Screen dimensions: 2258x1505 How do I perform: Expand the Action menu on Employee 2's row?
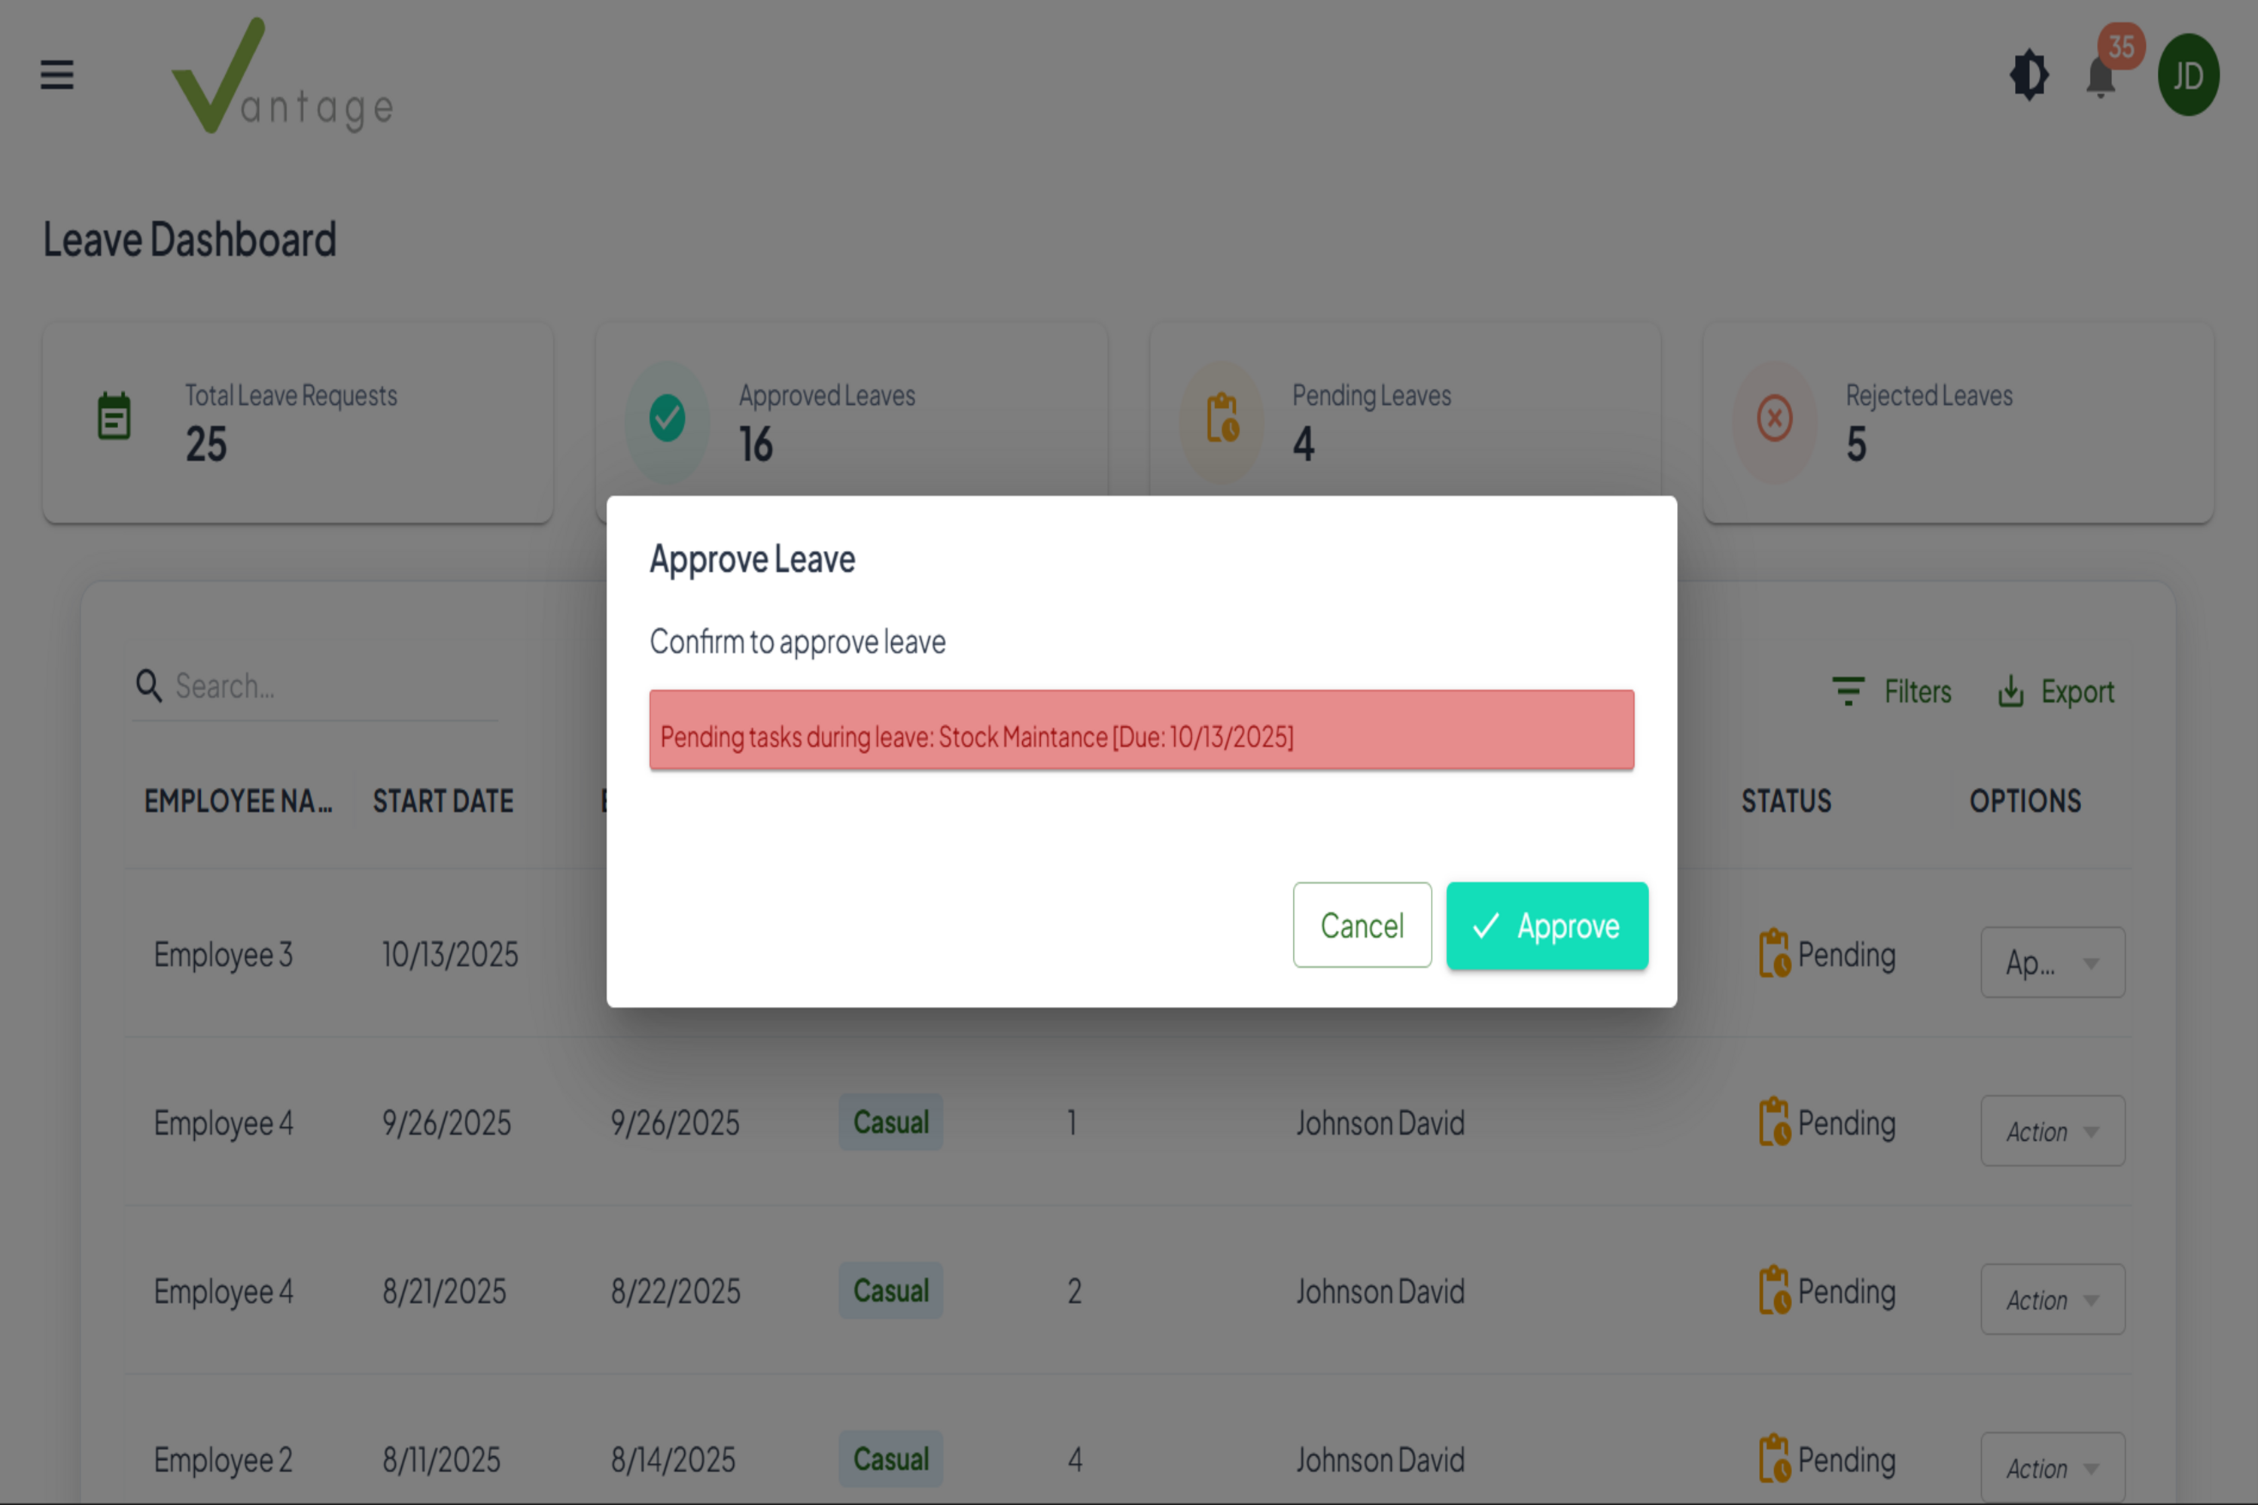(2053, 1467)
